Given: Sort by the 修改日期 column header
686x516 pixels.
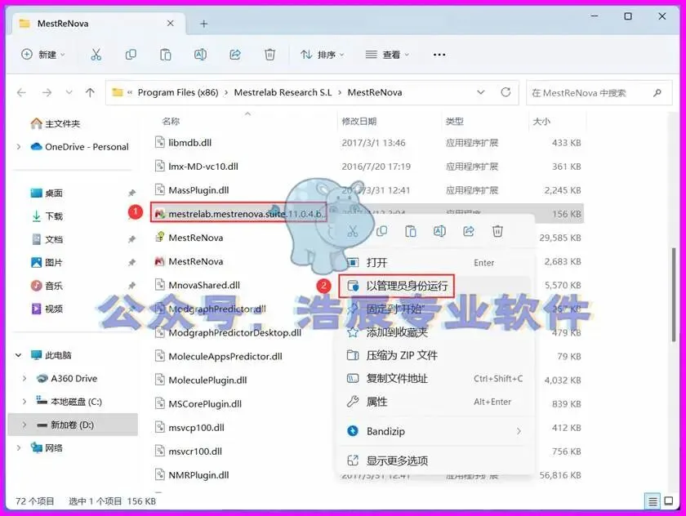Looking at the screenshot, I should pyautogui.click(x=359, y=121).
